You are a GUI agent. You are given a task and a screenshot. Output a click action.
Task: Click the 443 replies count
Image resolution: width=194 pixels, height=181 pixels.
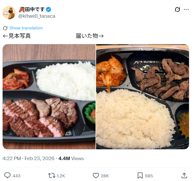tap(16, 176)
